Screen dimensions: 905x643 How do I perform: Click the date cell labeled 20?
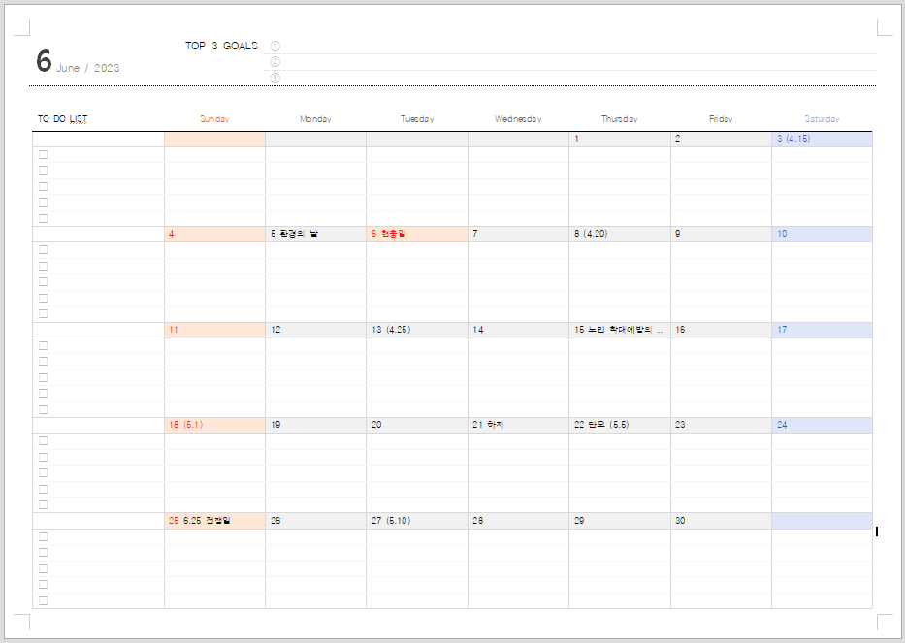pos(417,426)
